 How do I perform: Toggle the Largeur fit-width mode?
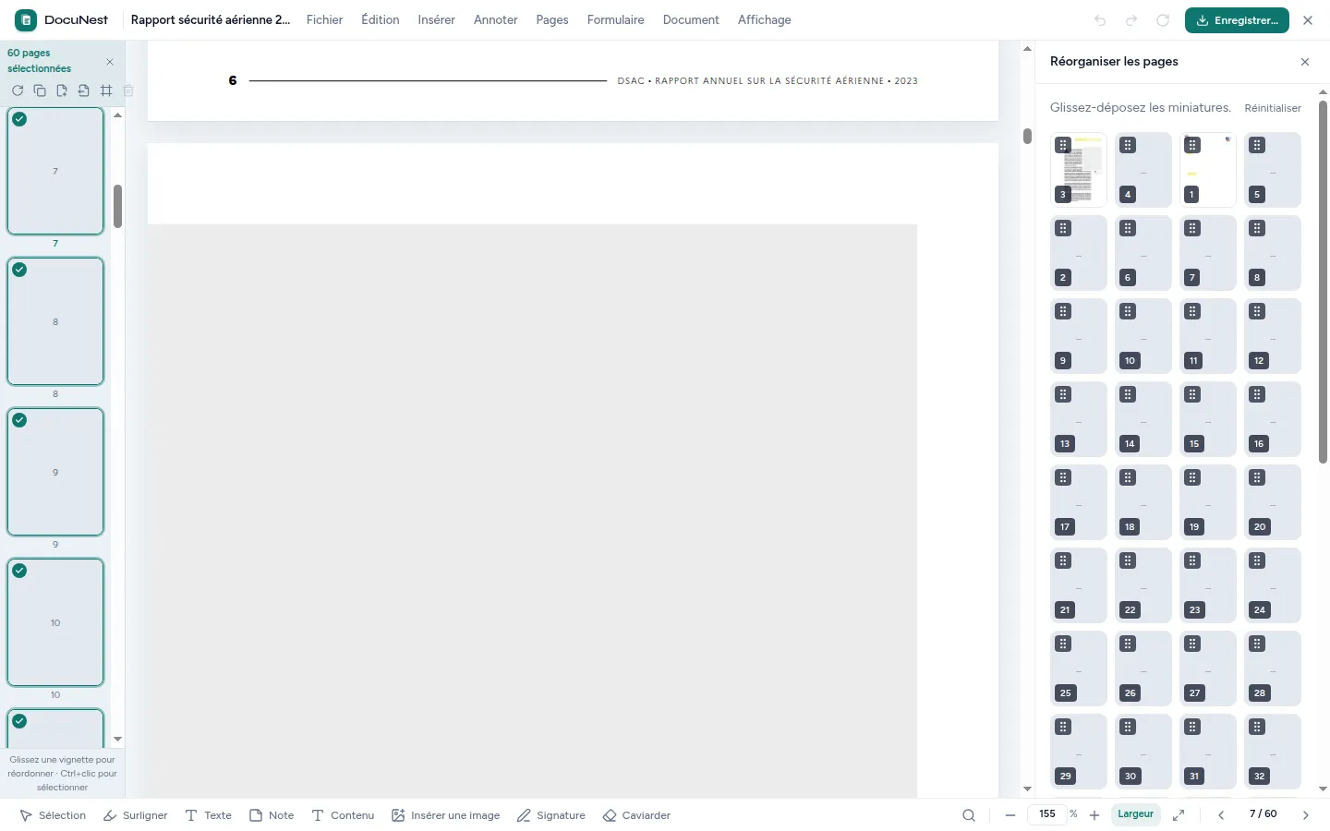(1135, 814)
